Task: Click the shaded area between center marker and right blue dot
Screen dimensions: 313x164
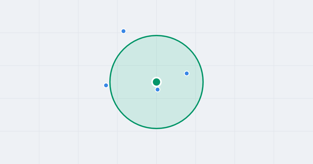Action: 172,78
